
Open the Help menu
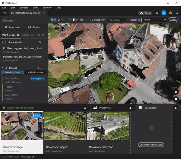pyautogui.click(x=59, y=8)
